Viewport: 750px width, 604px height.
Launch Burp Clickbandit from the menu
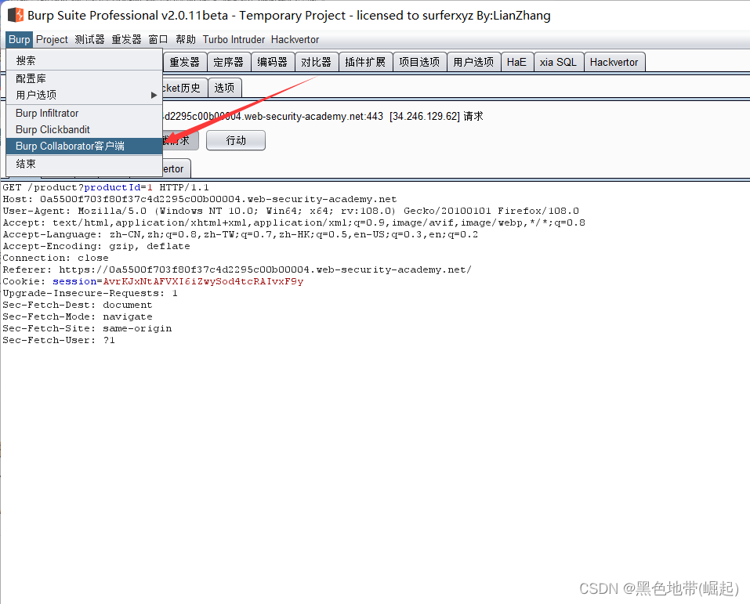click(x=53, y=129)
